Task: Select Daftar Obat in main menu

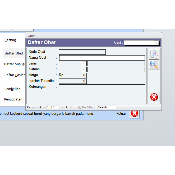Action: point(14,53)
